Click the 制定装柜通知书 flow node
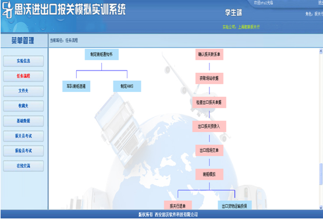323x219 pixels. click(101, 54)
